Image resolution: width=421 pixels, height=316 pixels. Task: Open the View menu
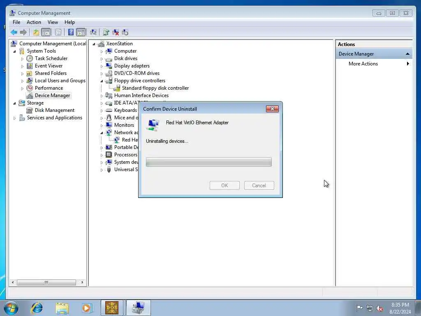[x=53, y=22]
